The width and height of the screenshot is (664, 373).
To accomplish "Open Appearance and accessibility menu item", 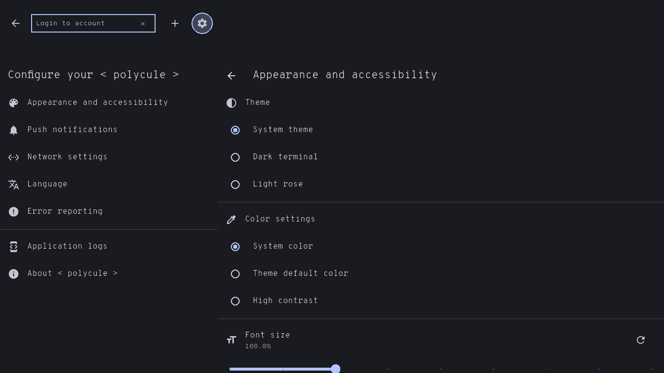I will [x=97, y=102].
